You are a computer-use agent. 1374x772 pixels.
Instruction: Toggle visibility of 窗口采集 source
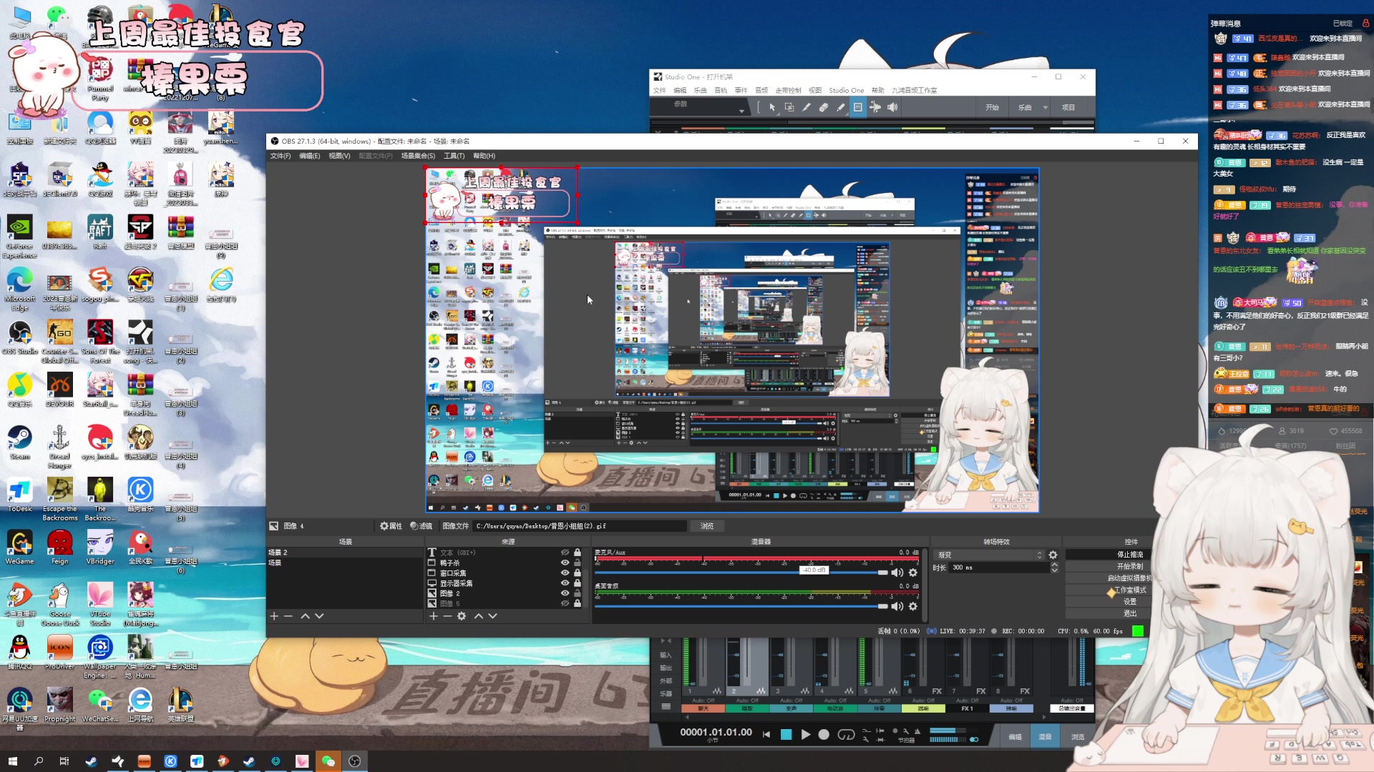[x=565, y=573]
